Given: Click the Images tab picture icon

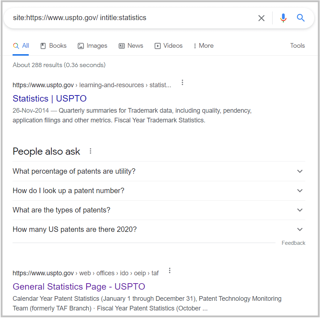Looking at the screenshot, I should click(x=81, y=46).
